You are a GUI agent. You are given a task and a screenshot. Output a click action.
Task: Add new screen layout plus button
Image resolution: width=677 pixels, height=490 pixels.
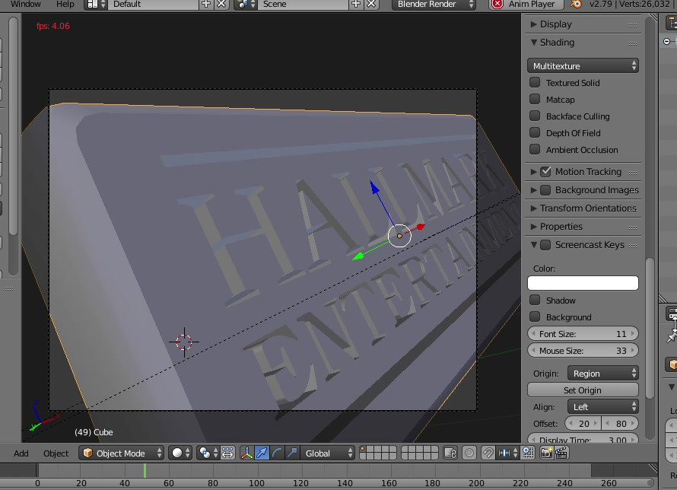coord(206,5)
